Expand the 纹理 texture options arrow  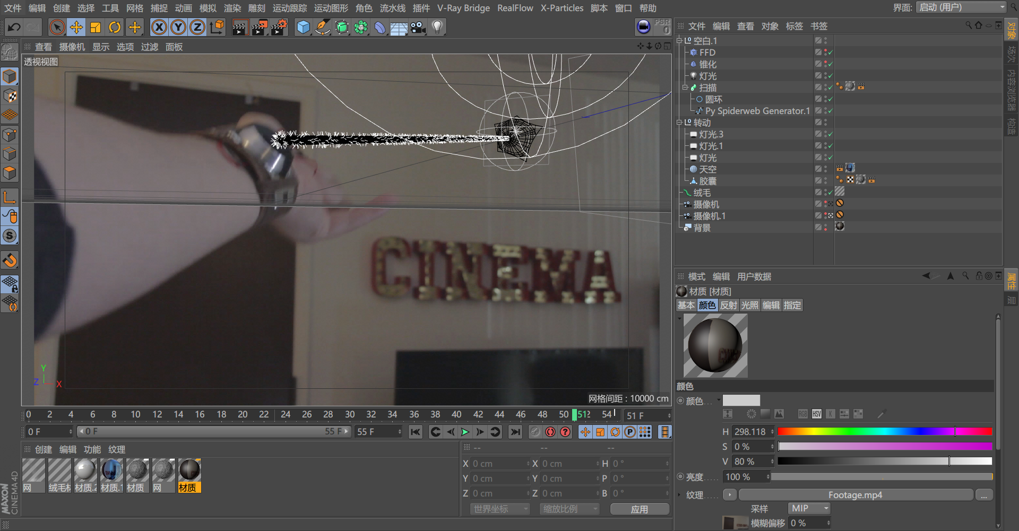point(680,494)
